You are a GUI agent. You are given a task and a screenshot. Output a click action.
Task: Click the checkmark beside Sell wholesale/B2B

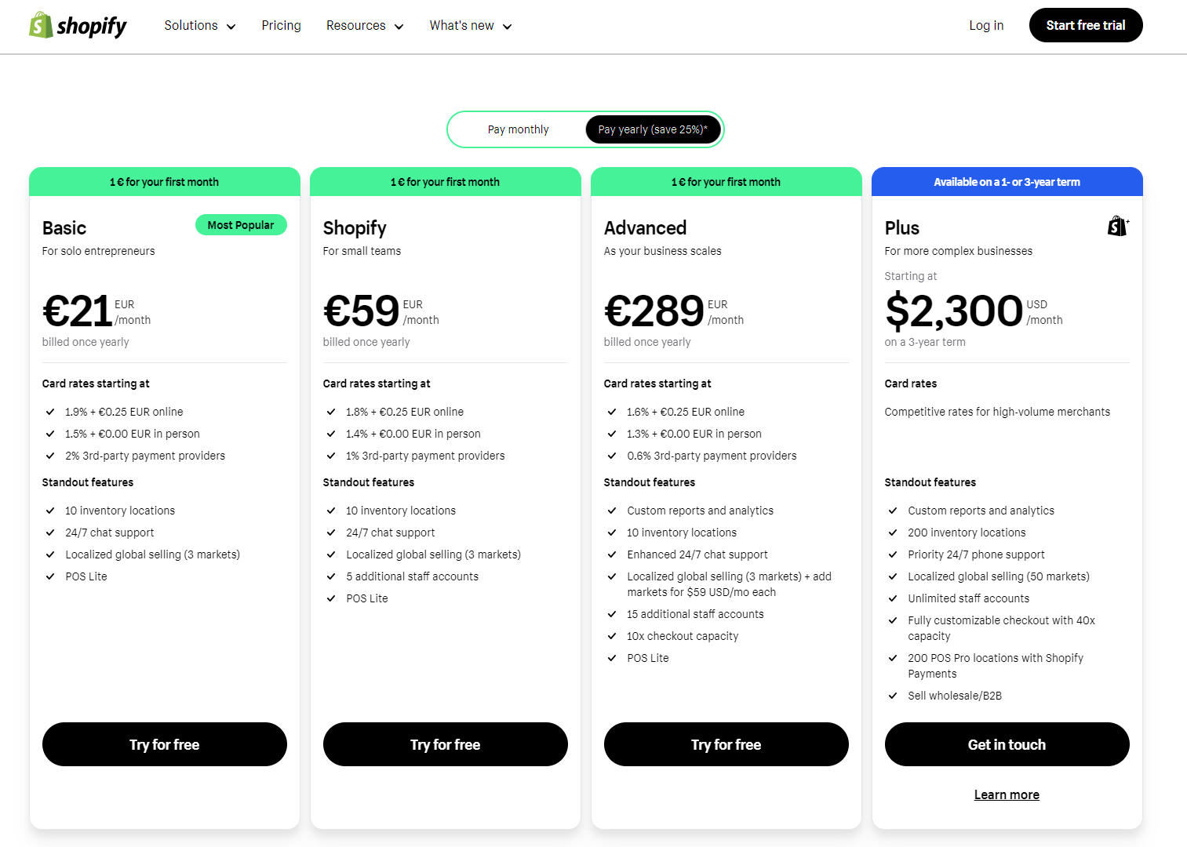[893, 696]
